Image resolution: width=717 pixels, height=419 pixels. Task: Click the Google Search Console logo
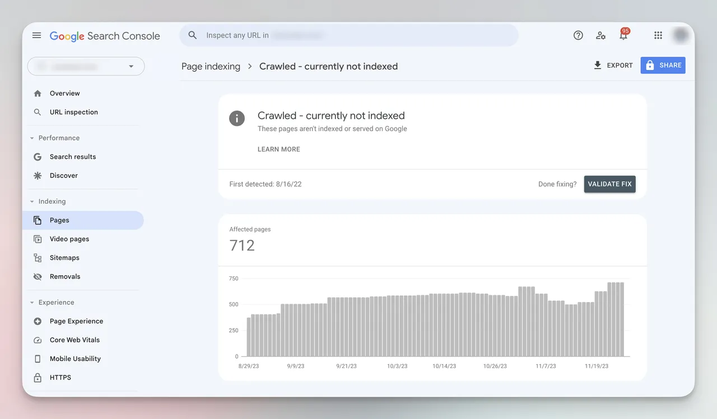(x=105, y=36)
